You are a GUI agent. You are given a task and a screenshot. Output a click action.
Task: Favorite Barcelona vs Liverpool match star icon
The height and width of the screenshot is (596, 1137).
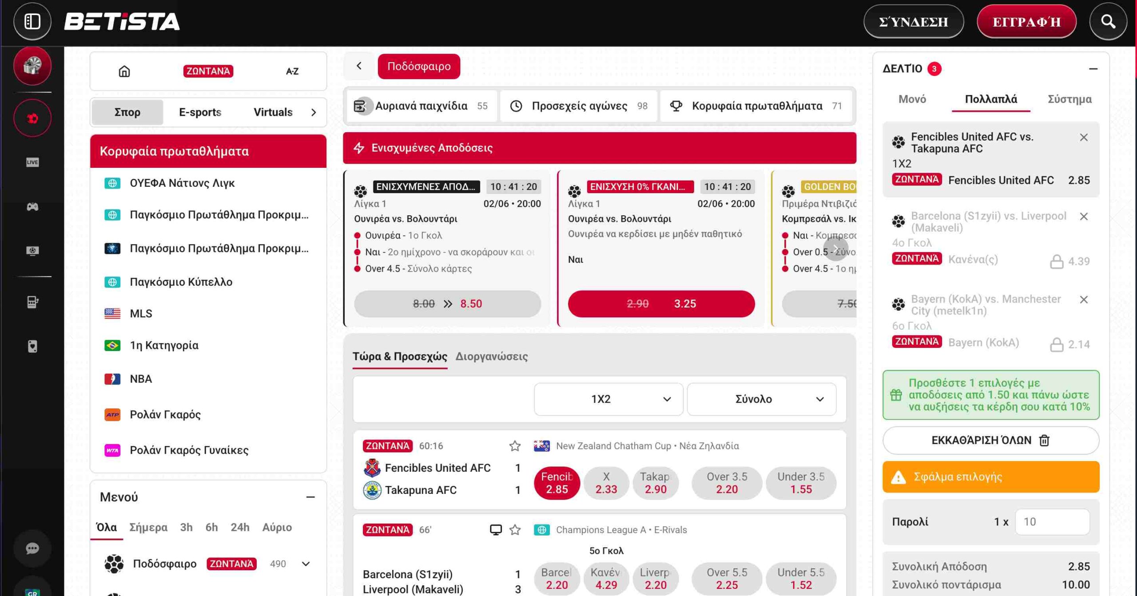tap(515, 529)
